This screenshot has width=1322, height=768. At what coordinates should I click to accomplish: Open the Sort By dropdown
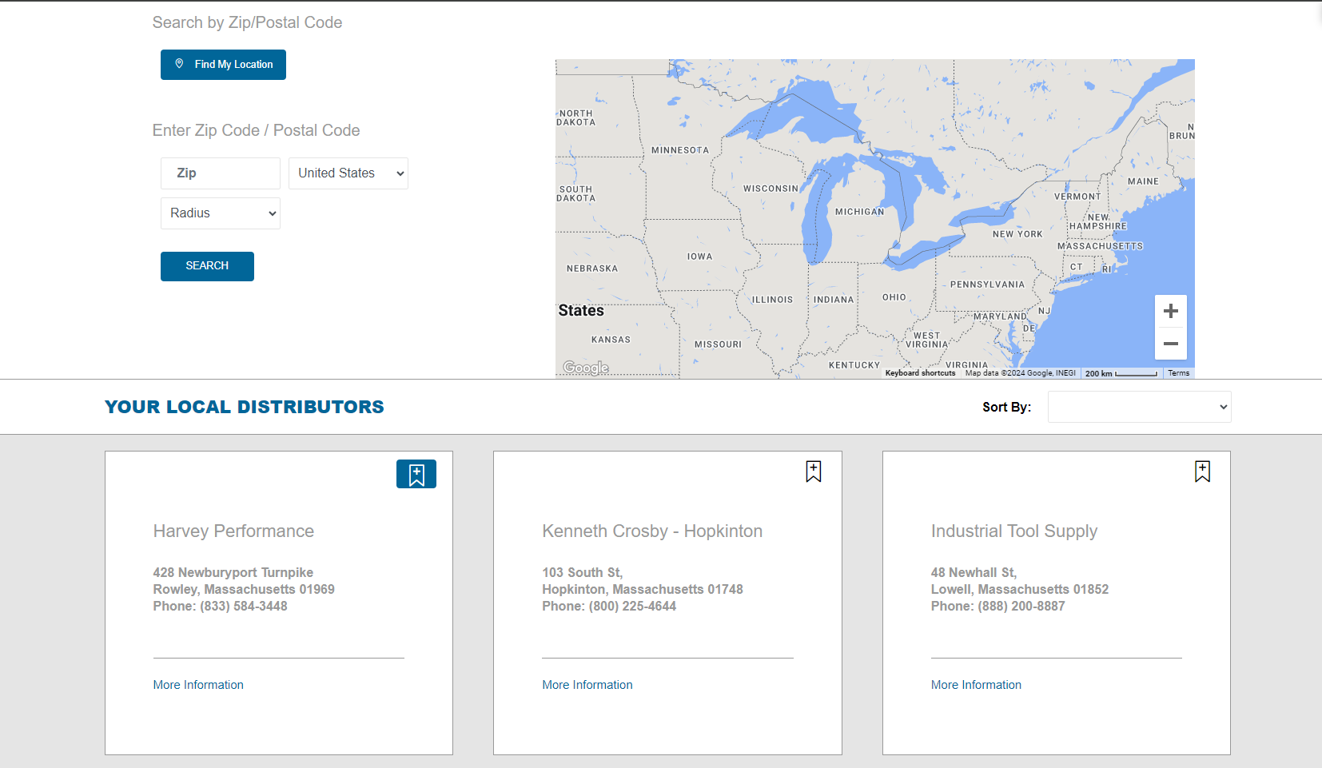[1139, 407]
